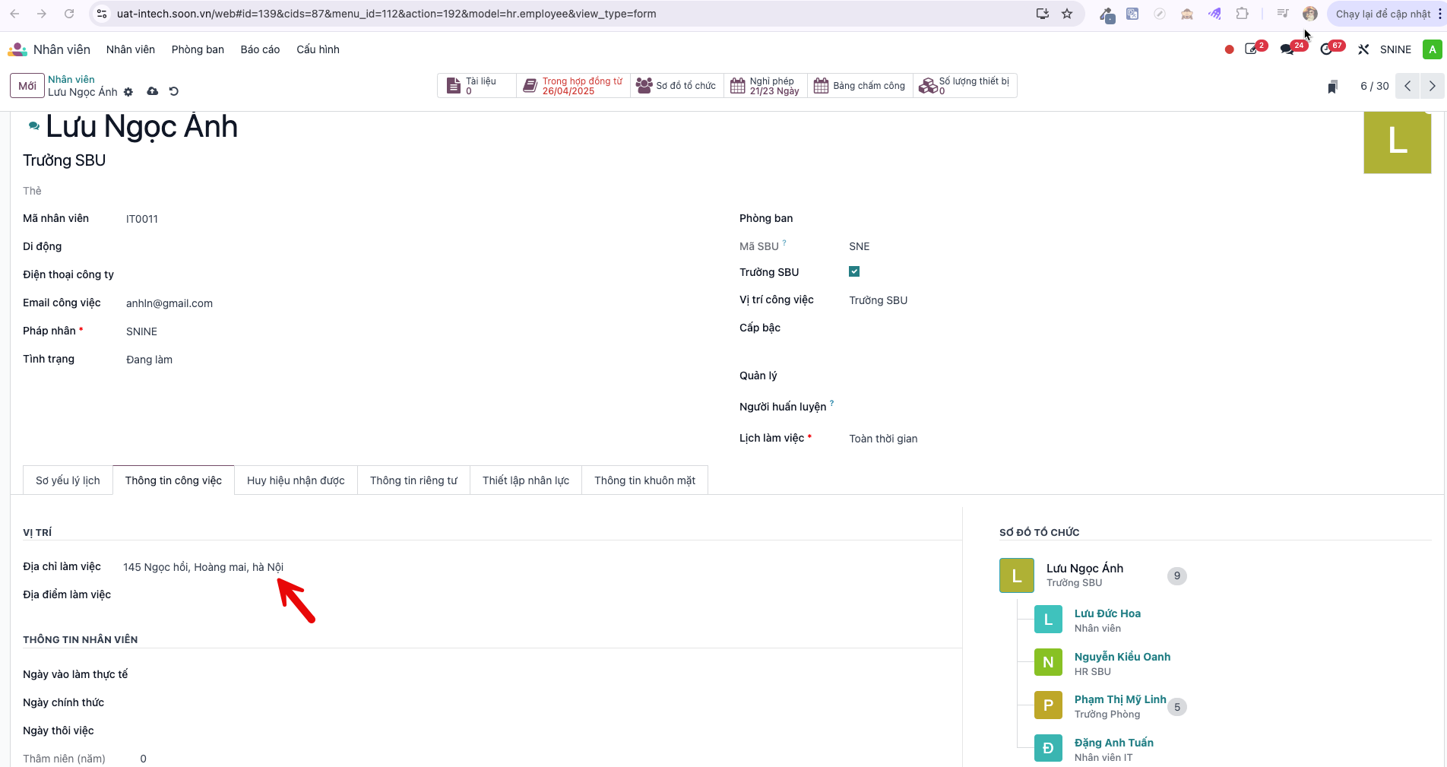Screen dimensions: 1447x767
Task: Click the red recording dot icon
Action: click(1229, 49)
